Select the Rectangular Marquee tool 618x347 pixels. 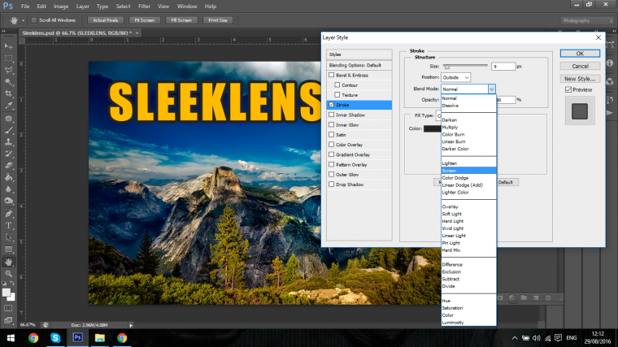pos(8,59)
